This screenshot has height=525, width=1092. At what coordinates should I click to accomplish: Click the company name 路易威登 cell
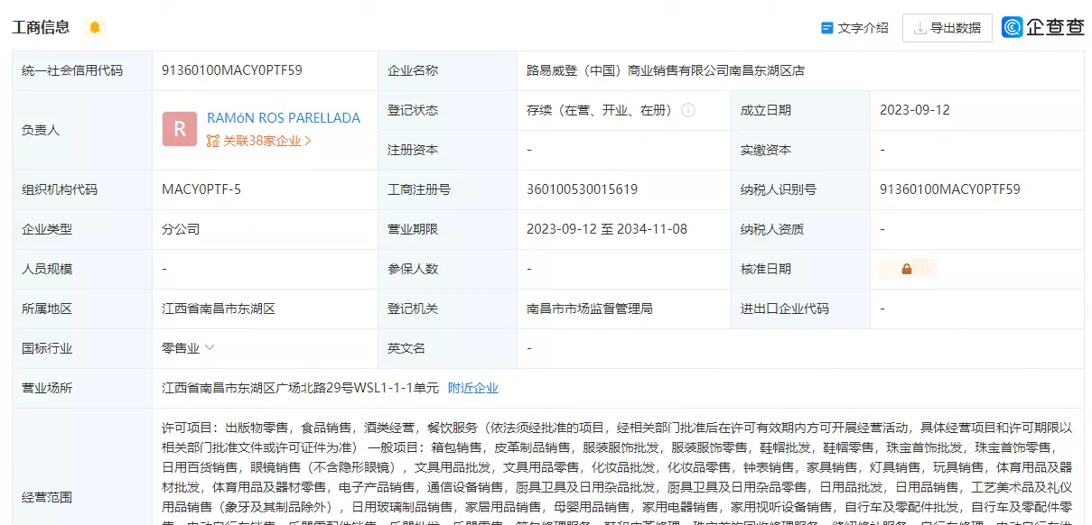coord(665,70)
